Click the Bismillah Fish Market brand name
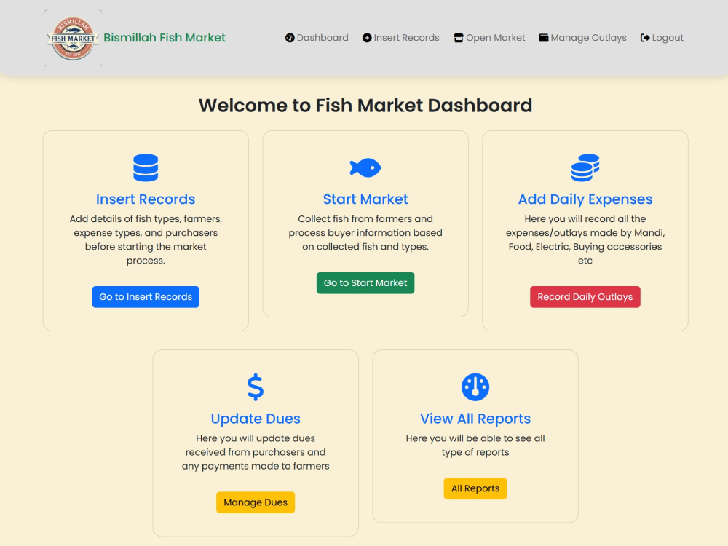This screenshot has height=546, width=728. (x=165, y=38)
